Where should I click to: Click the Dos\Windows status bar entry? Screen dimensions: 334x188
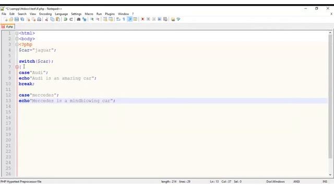pos(276,182)
